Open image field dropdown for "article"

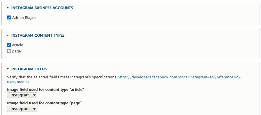pos(22,95)
